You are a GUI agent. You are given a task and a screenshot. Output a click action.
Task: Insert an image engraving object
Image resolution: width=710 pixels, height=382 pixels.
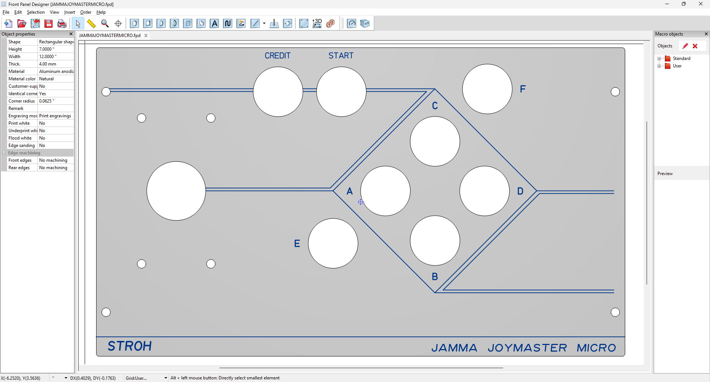pyautogui.click(x=241, y=24)
